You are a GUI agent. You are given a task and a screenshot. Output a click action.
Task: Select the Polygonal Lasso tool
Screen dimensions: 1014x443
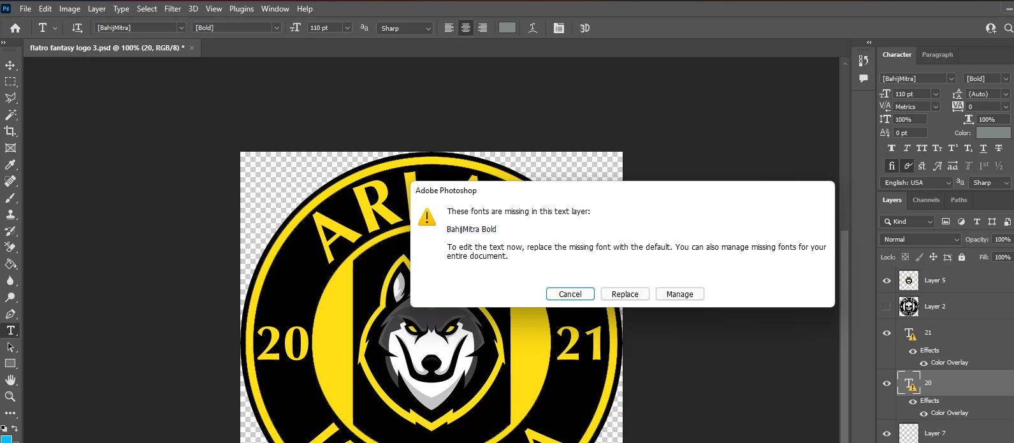tap(10, 98)
